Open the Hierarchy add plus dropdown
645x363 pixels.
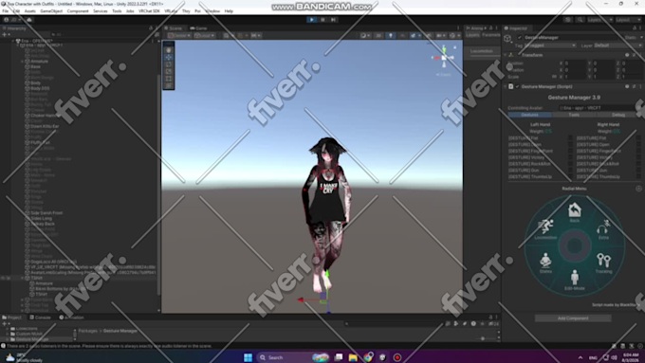(x=6, y=35)
